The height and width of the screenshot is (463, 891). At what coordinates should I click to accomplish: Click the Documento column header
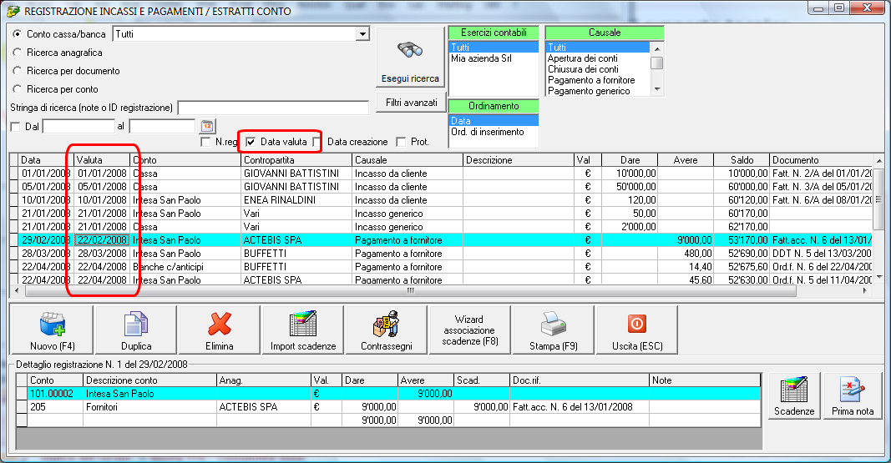(821, 160)
